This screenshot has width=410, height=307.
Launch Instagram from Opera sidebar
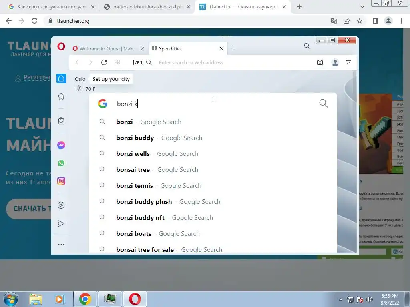pos(61,181)
